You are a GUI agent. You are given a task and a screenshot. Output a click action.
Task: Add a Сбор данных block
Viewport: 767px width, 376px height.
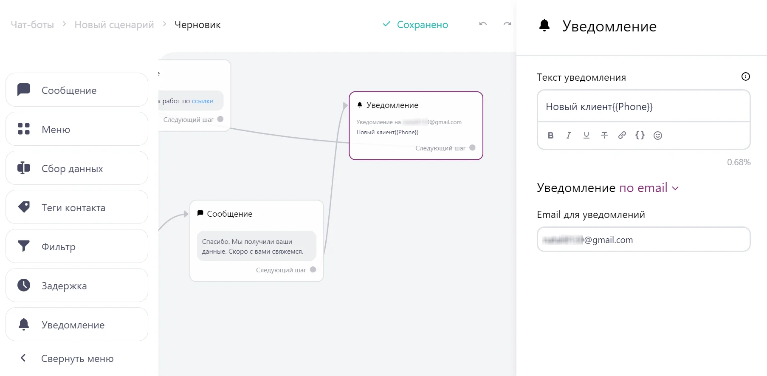pos(77,168)
